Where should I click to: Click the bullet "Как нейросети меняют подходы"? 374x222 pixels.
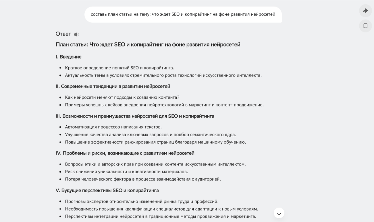pyautogui.click(x=122, y=98)
